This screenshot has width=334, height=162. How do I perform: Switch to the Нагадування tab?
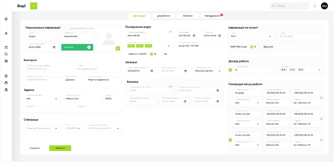[x=212, y=16]
